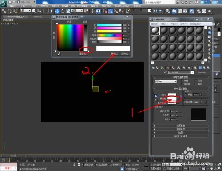Expand the SuperSampling rollout
222x171 pixels.
[181, 129]
